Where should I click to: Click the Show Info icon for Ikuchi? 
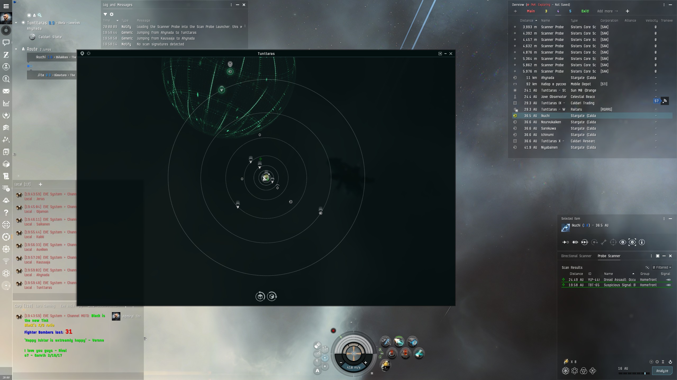pos(642,242)
